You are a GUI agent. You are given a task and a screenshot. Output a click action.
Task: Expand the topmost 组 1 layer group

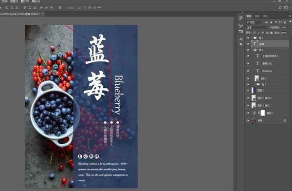point(252,38)
